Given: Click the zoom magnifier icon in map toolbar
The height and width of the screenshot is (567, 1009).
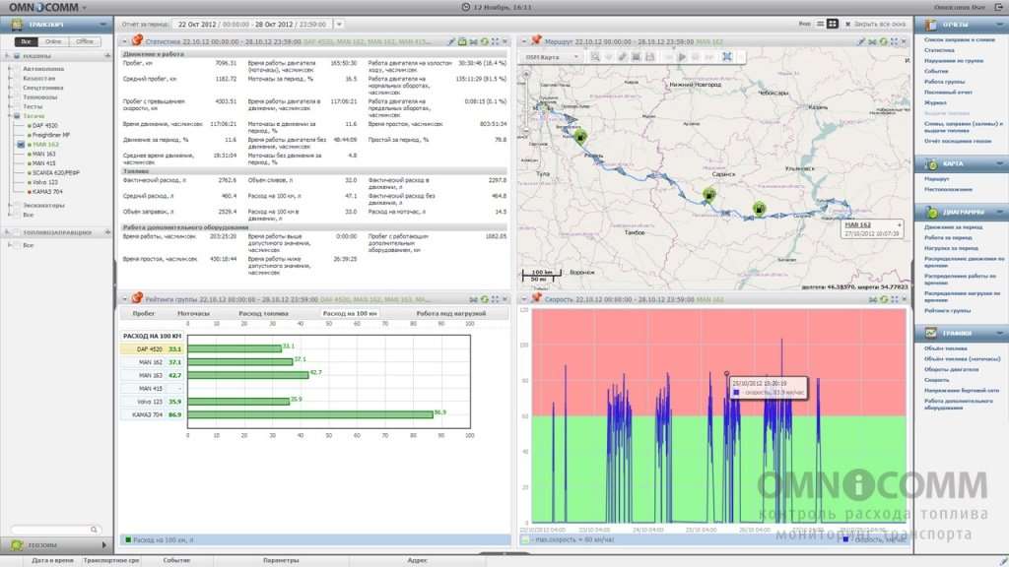Looking at the screenshot, I should (x=595, y=57).
